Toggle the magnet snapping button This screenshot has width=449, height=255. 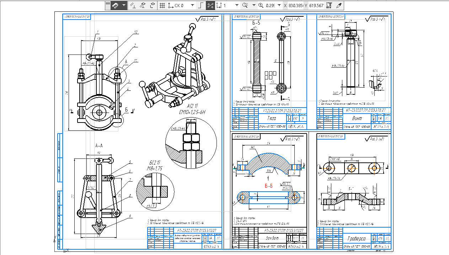115,5
